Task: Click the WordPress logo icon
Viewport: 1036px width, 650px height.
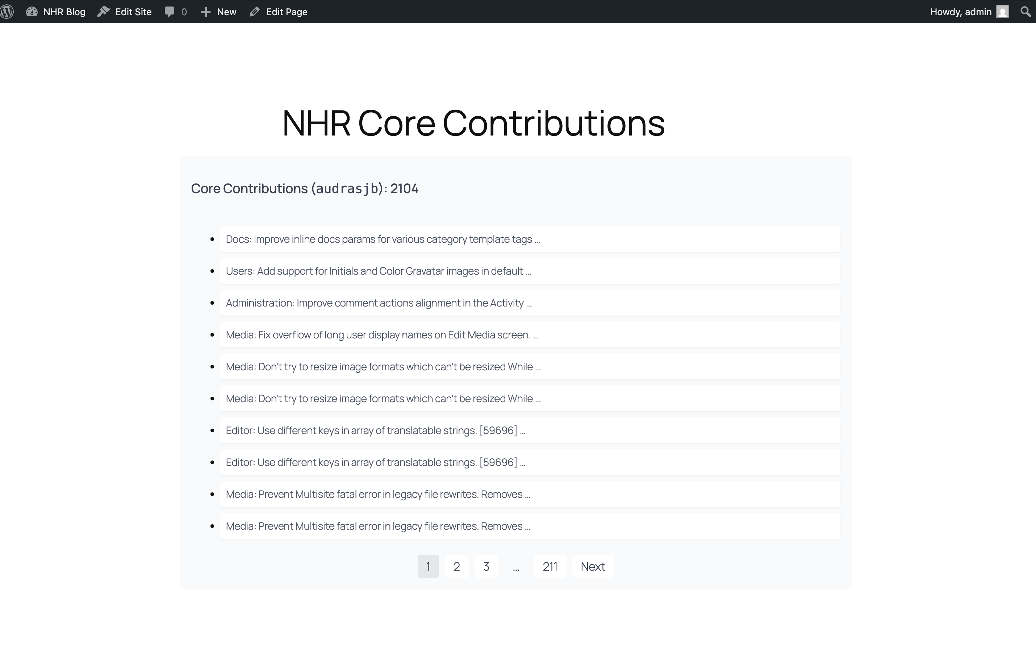Action: 7,12
